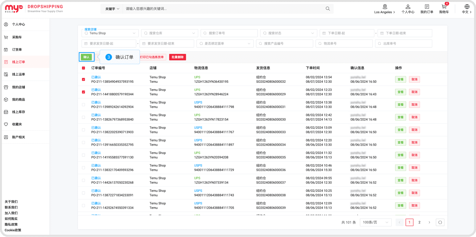Viewport: 476px width, 237px height.
Task: Click the Cookie政策 footer link
Action: point(13,230)
